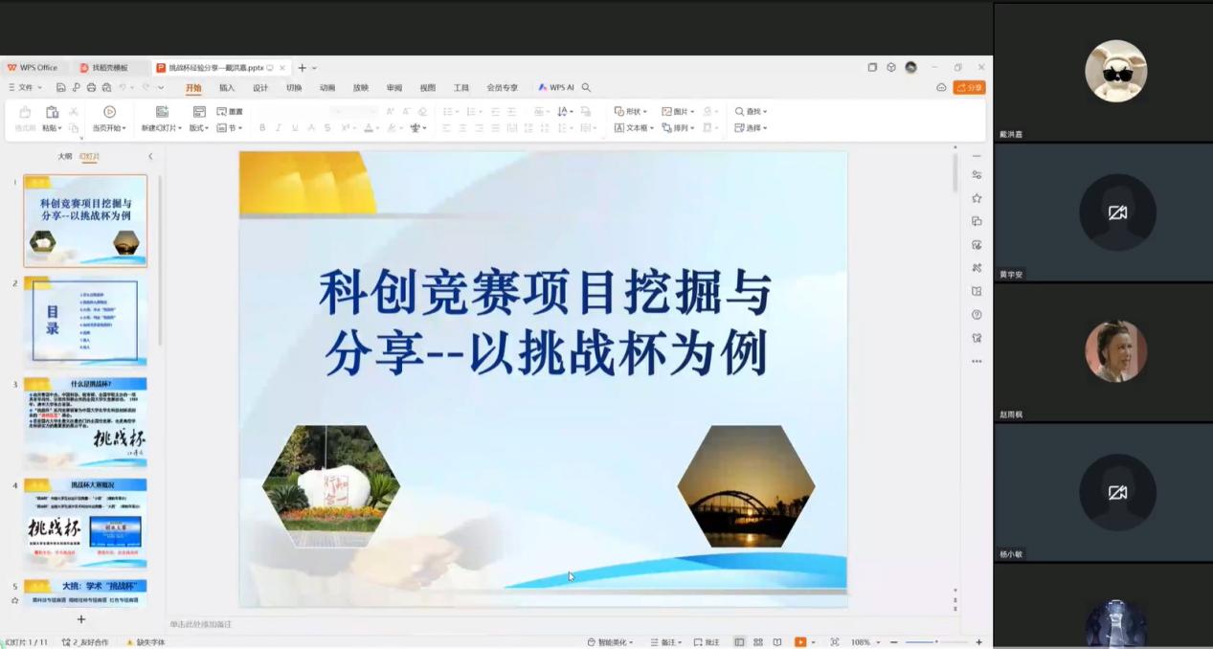Click the WPS AI button
1213x649 pixels.
click(x=556, y=88)
